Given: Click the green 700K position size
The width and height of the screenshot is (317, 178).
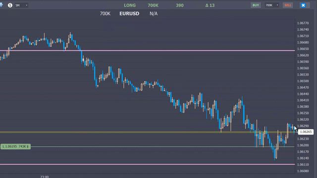Looking at the screenshot, I should pyautogui.click(x=153, y=5).
